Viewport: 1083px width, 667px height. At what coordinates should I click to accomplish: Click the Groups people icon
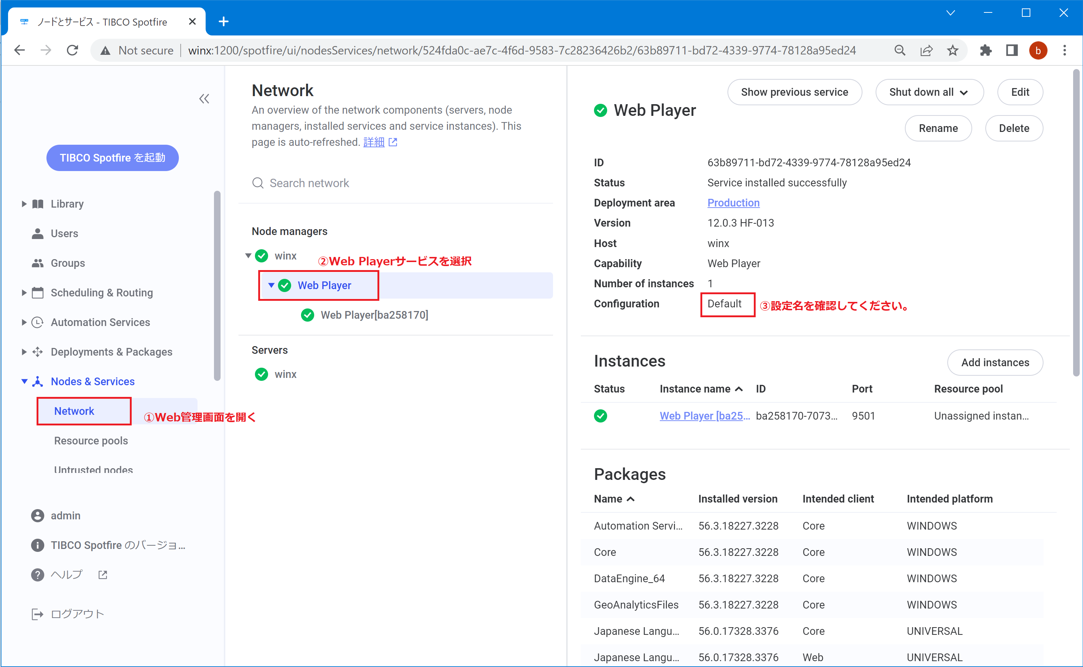(38, 263)
